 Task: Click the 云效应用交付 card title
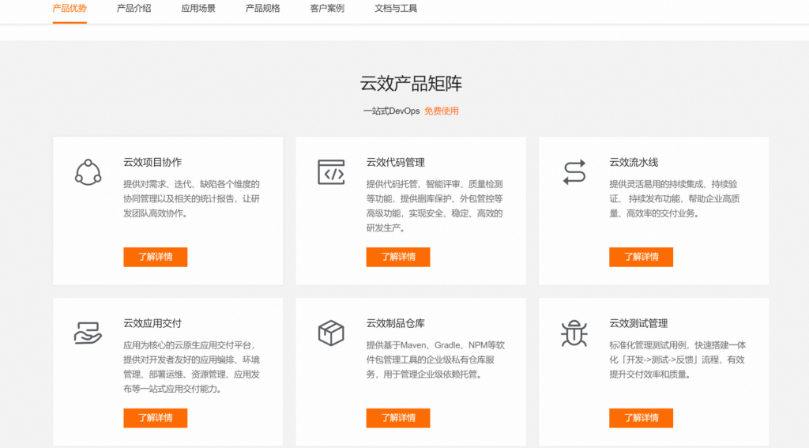point(152,323)
